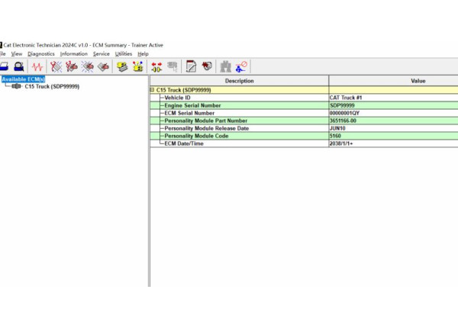Click the red opposing arrows toolbar icon
The height and width of the screenshot is (328, 458).
[156, 66]
